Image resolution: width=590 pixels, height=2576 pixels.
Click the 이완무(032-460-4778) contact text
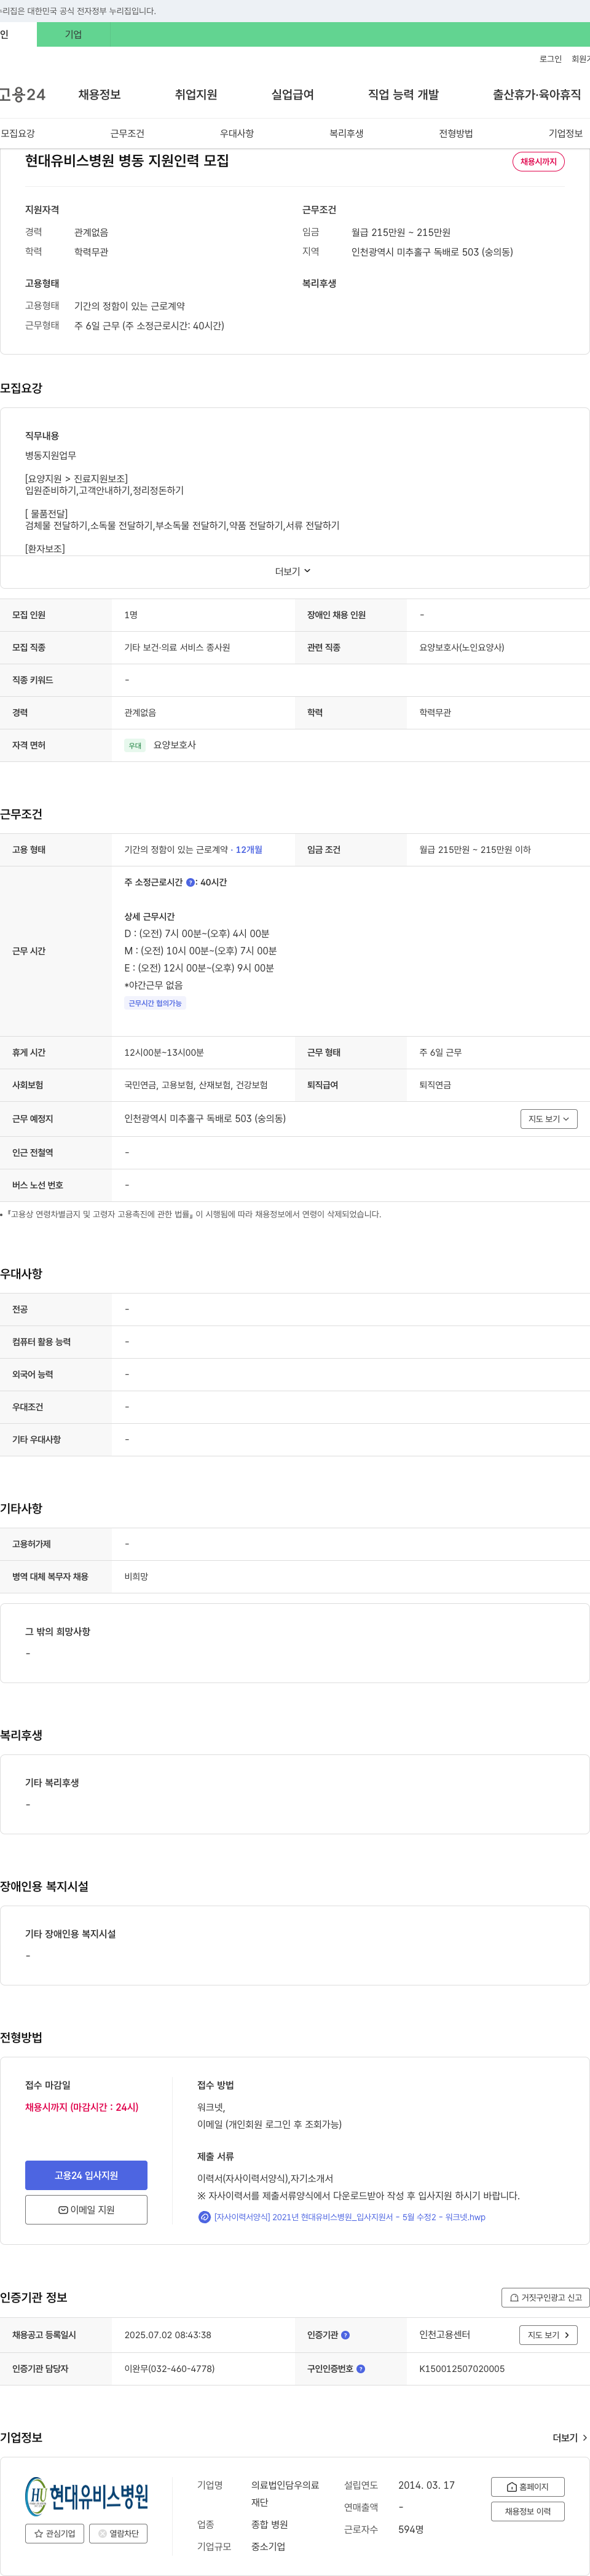pyautogui.click(x=169, y=2369)
